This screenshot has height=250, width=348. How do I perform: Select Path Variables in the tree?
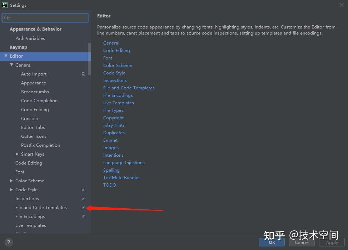30,38
